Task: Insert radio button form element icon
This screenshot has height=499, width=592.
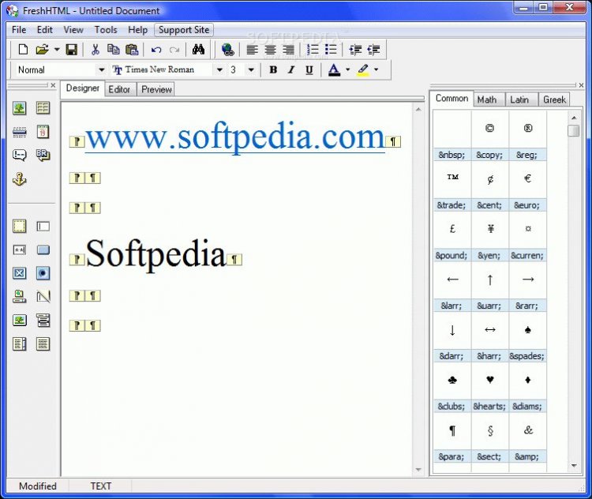Action: [43, 273]
